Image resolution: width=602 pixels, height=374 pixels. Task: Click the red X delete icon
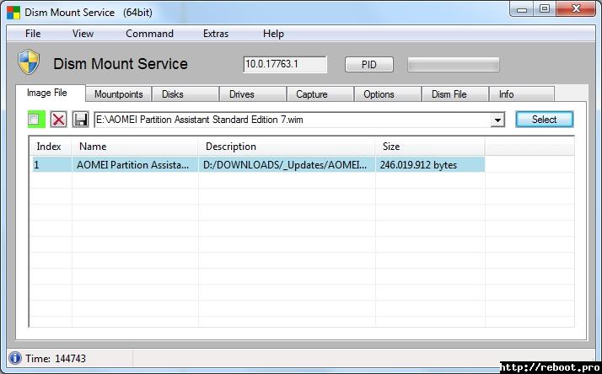[58, 120]
